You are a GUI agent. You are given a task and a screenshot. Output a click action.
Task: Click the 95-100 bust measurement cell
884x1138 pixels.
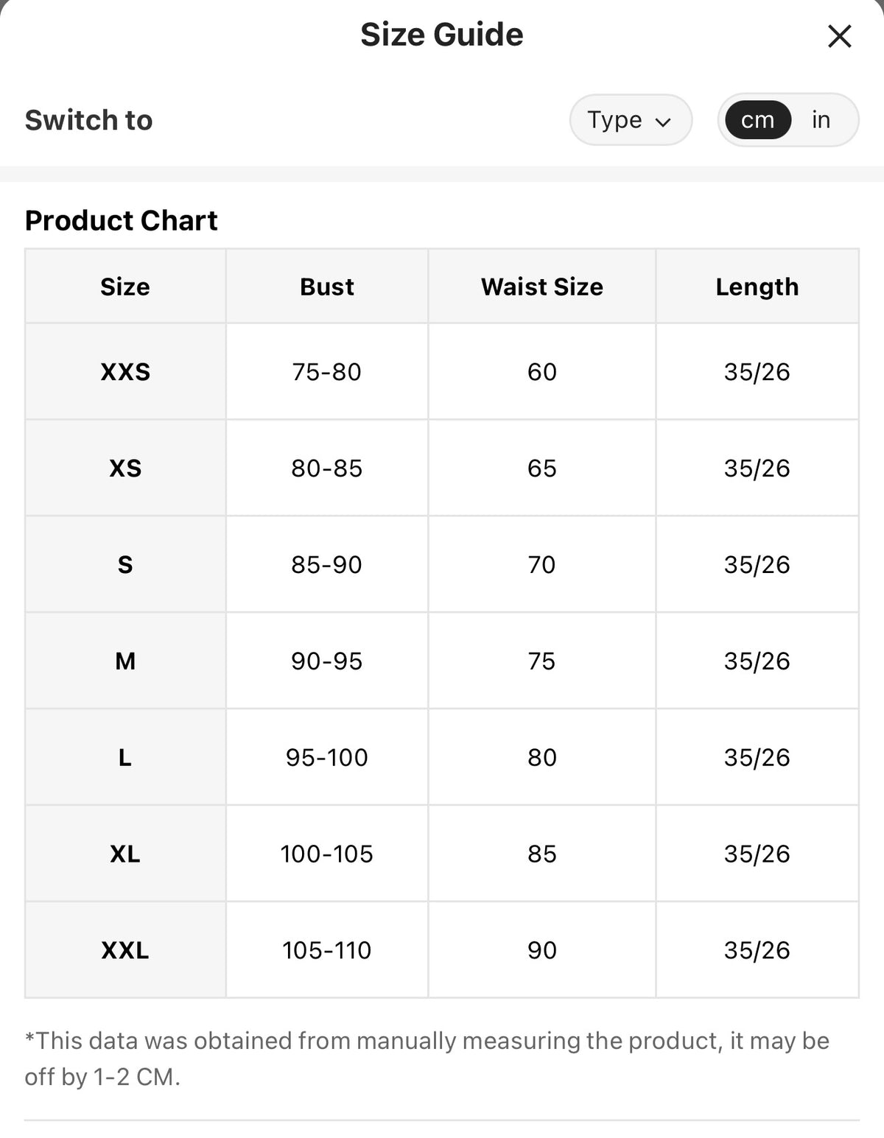click(327, 757)
